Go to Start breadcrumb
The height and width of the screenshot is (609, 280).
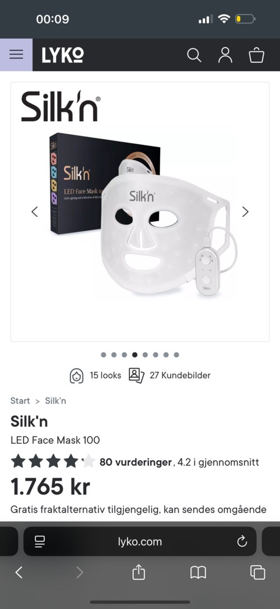[20, 401]
